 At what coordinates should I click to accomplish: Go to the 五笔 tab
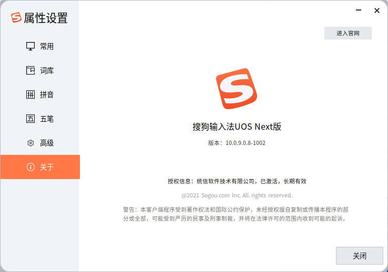click(40, 119)
